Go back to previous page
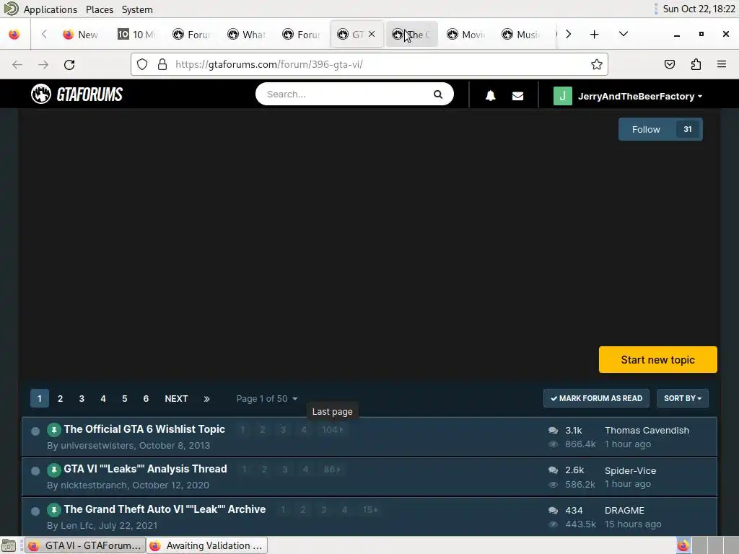The image size is (739, 554). click(x=17, y=64)
